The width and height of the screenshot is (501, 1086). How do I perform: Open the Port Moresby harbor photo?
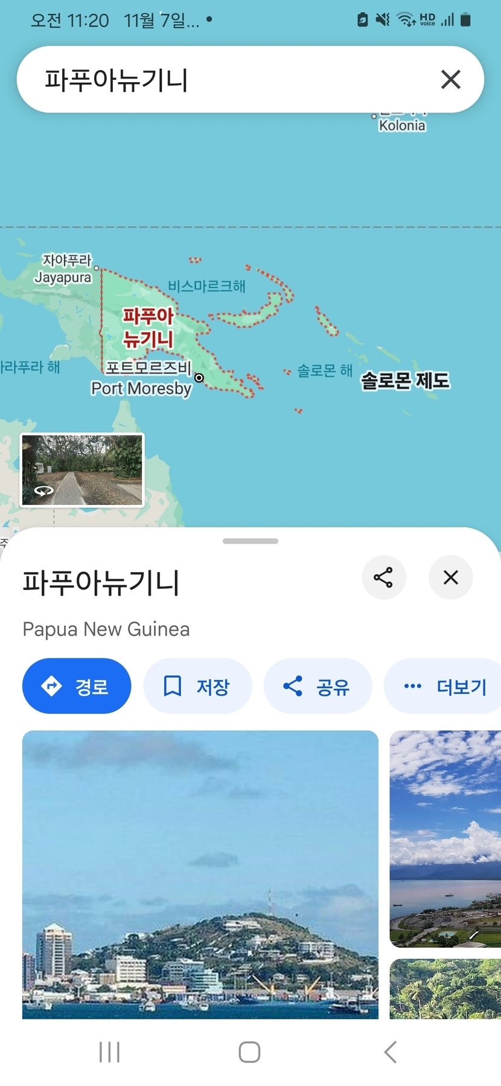click(200, 875)
